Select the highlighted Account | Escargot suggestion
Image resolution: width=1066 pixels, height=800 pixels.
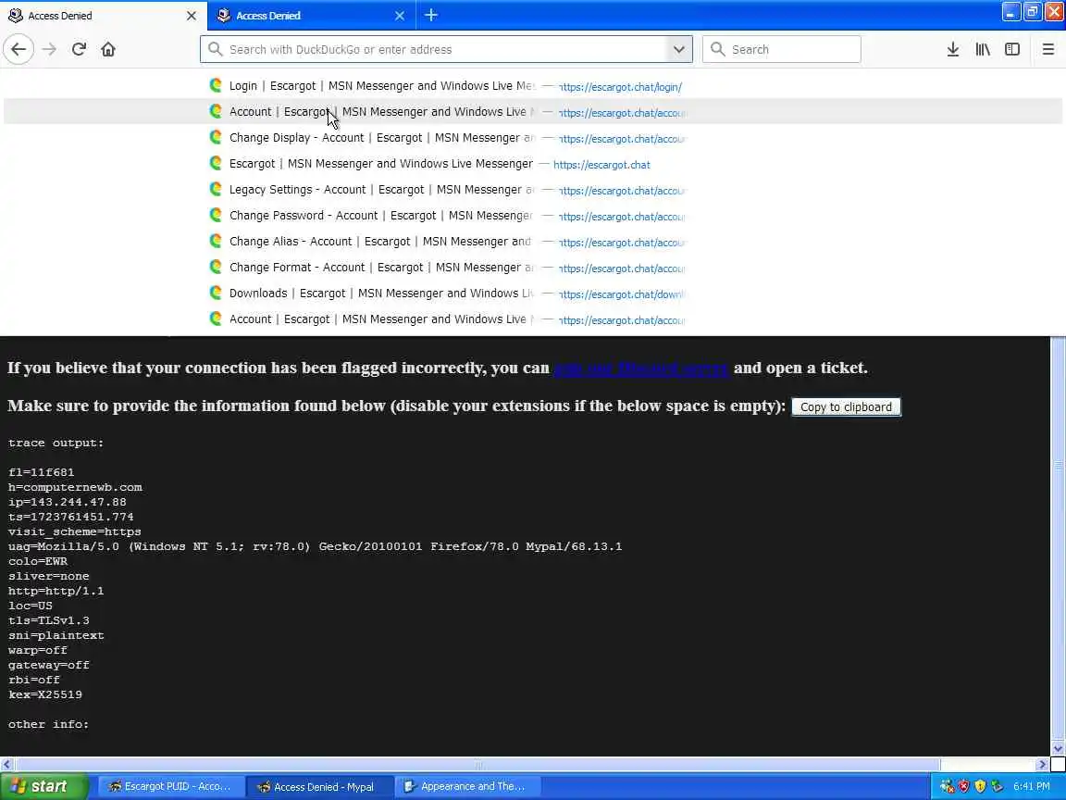(x=533, y=111)
